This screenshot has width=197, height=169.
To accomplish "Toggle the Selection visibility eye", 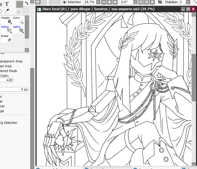I will click(64, 2).
